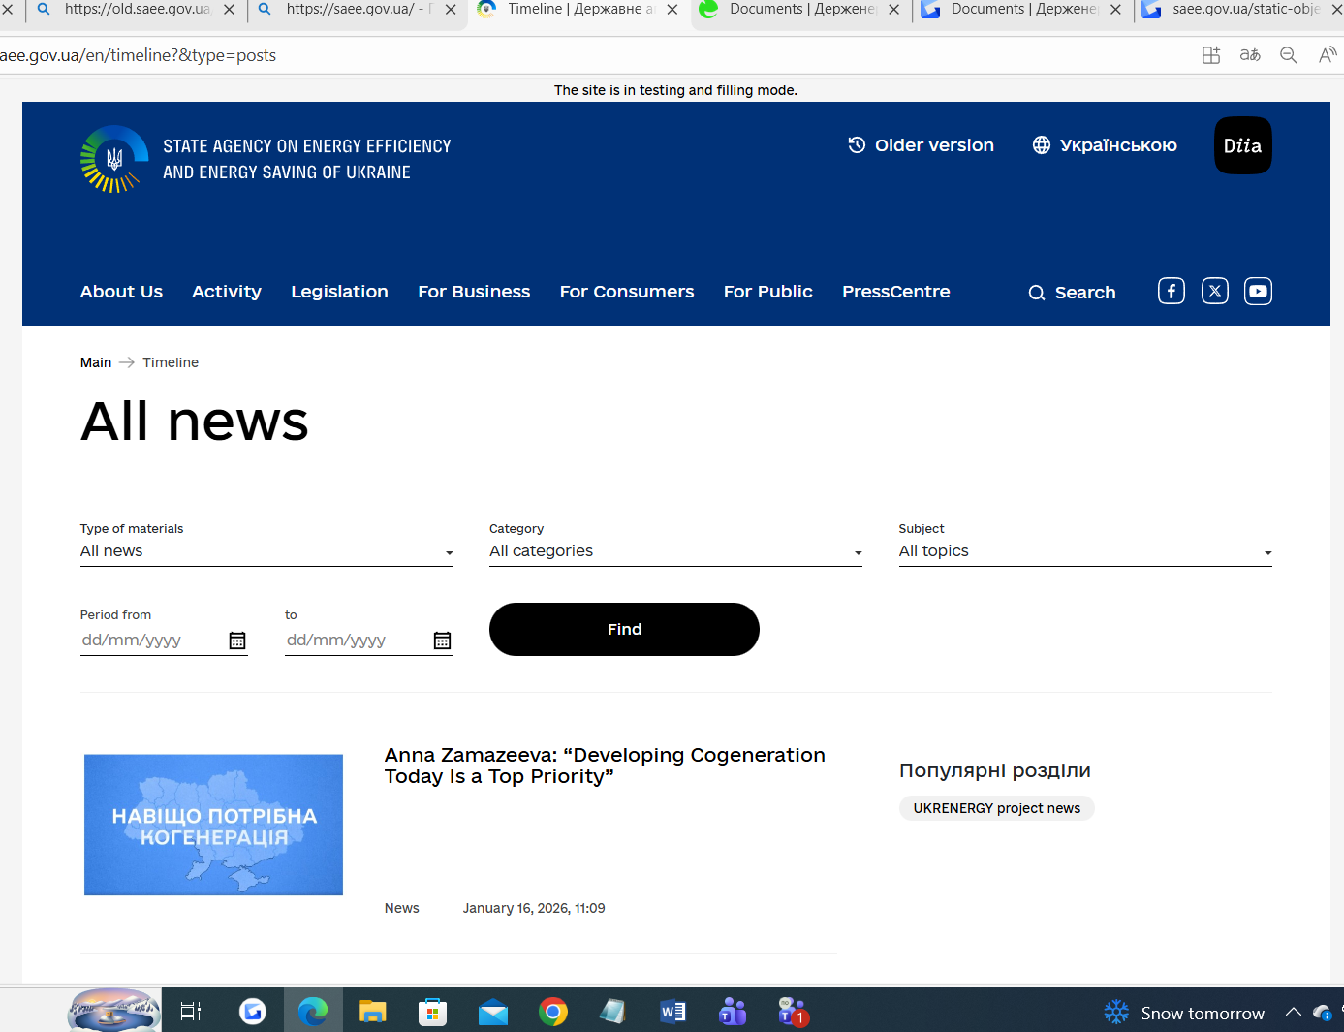Select the UKRENERGY project news tag

coord(996,808)
